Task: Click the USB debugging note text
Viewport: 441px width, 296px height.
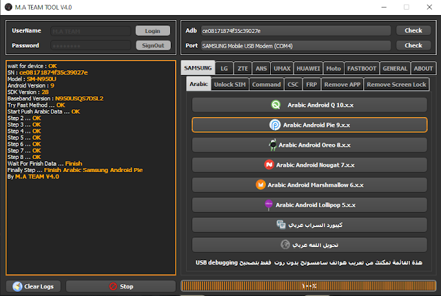Action: pyautogui.click(x=309, y=262)
